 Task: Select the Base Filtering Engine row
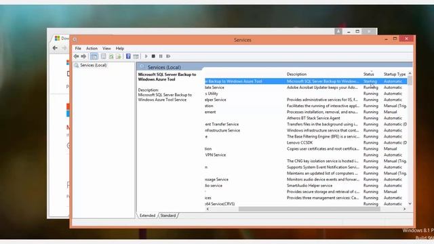pyautogui.click(x=306, y=136)
